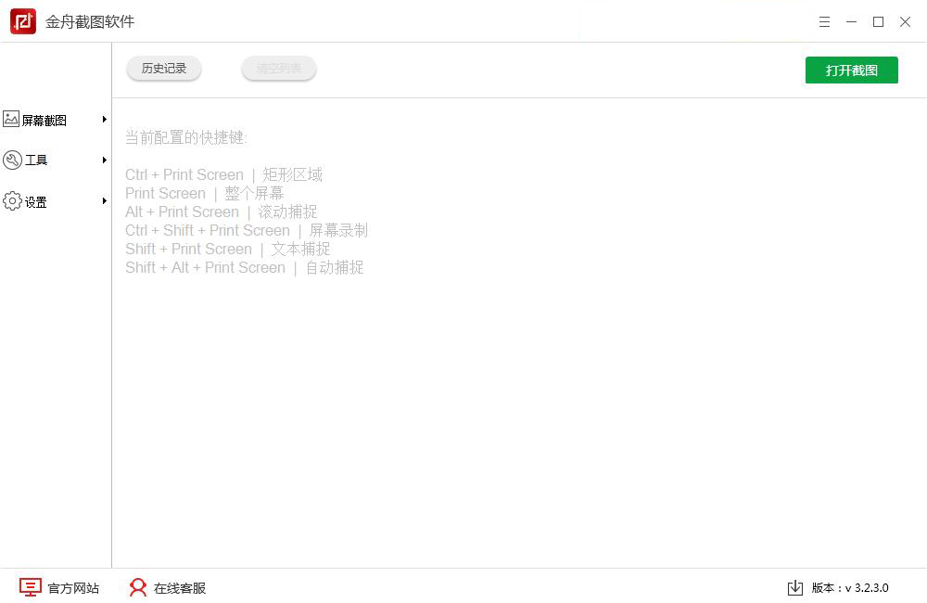Click the 设置 gear icon
927x603 pixels.
click(x=12, y=201)
